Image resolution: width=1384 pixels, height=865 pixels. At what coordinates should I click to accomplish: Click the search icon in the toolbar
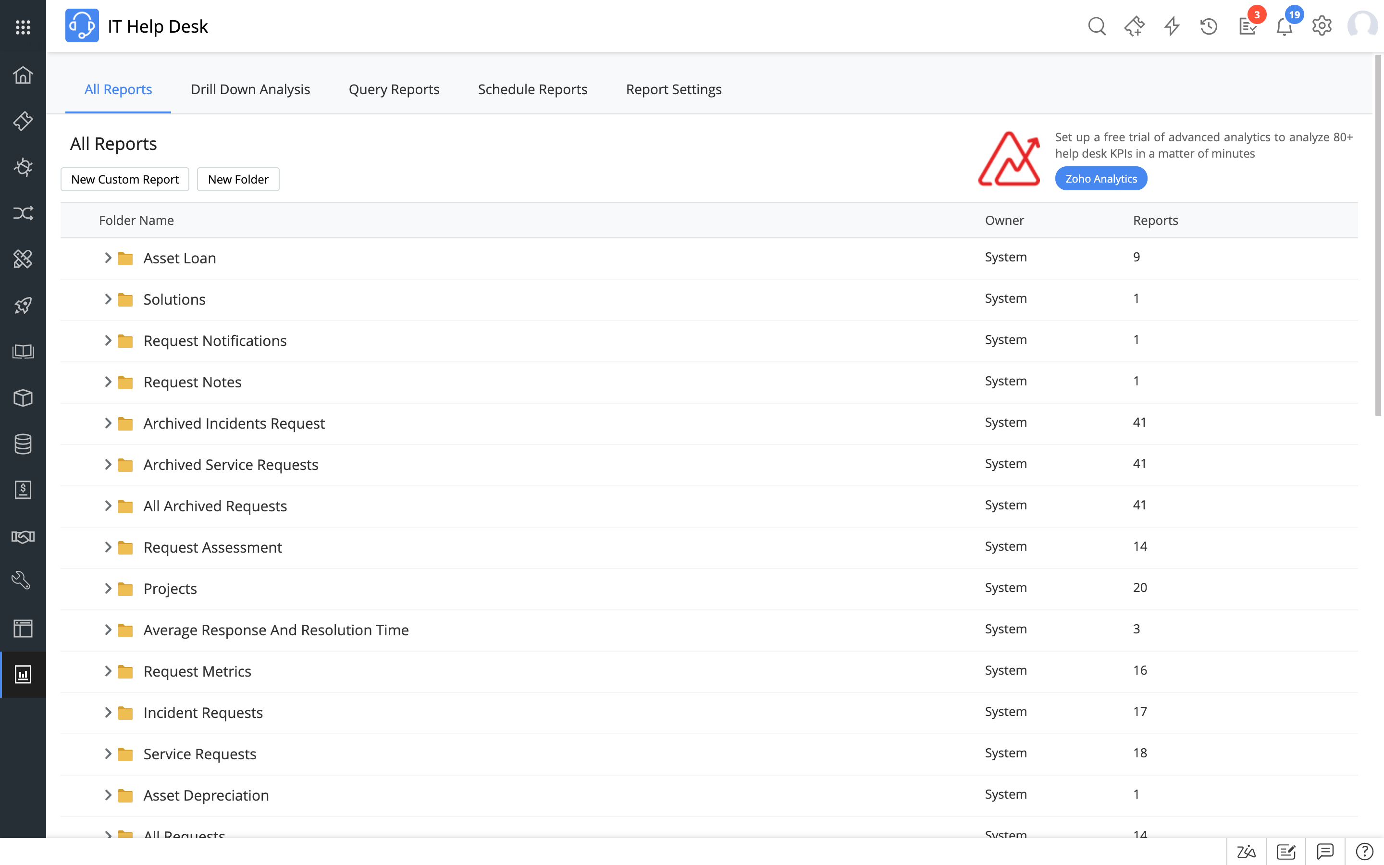[1096, 26]
